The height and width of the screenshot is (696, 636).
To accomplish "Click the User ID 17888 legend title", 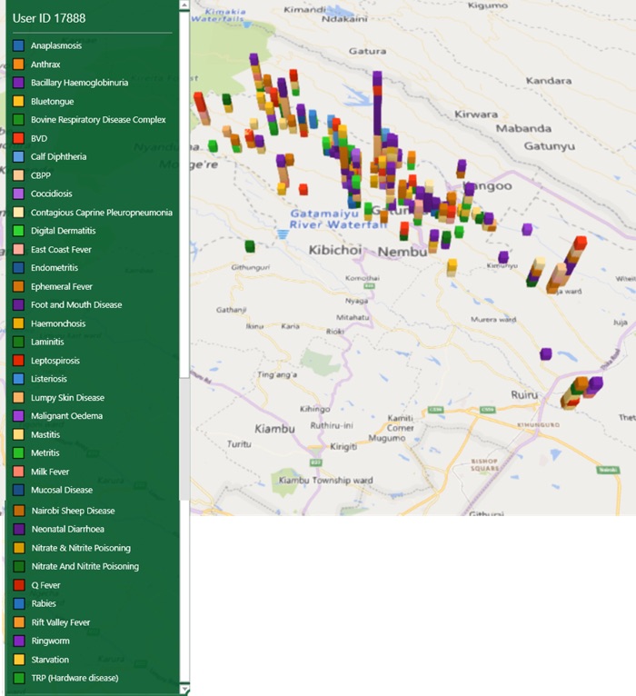I will point(49,18).
